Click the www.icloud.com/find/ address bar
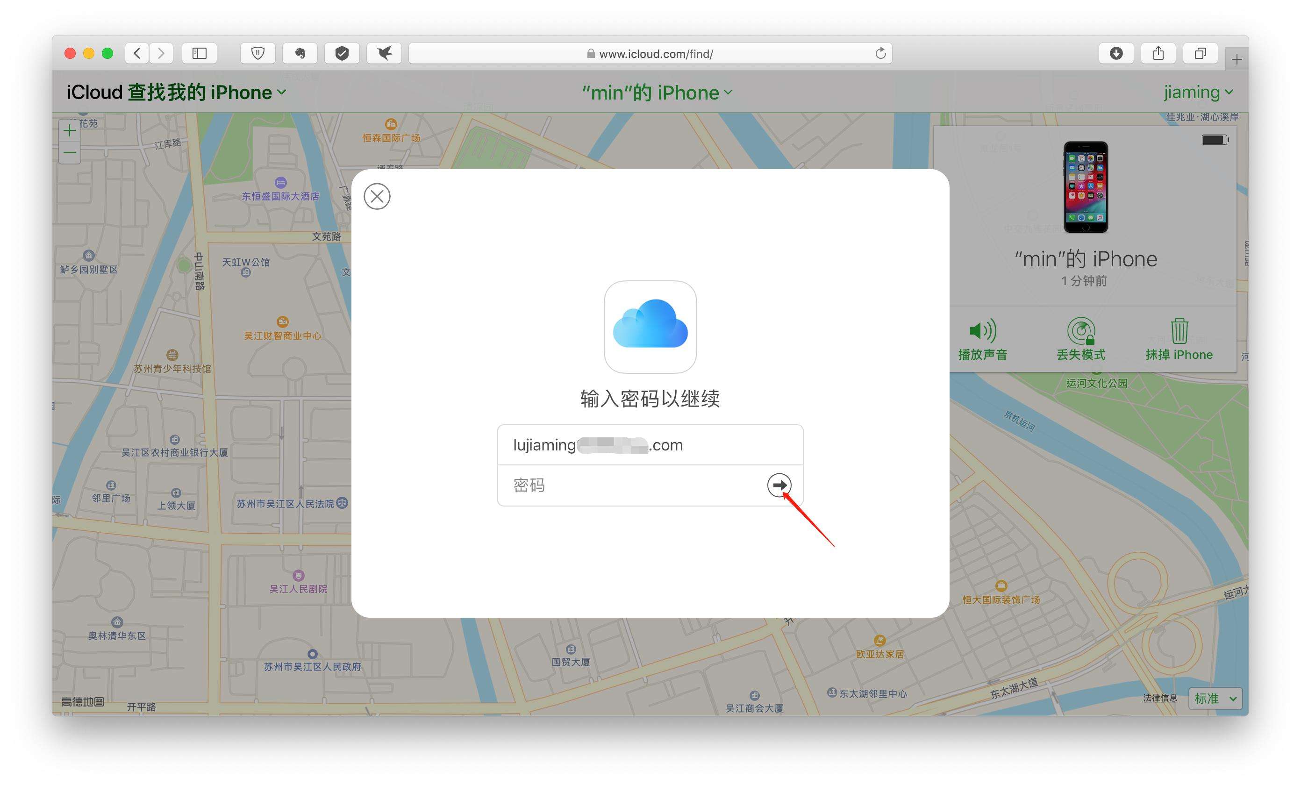The image size is (1301, 785). [x=650, y=53]
